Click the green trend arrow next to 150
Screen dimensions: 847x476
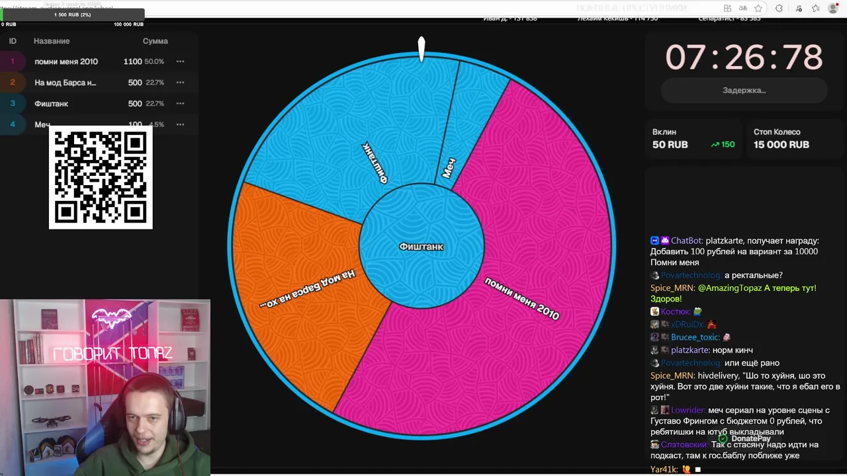[x=715, y=145]
